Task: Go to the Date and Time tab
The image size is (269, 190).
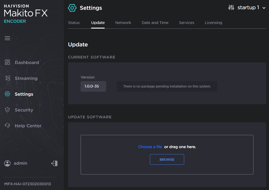Action: [x=155, y=23]
